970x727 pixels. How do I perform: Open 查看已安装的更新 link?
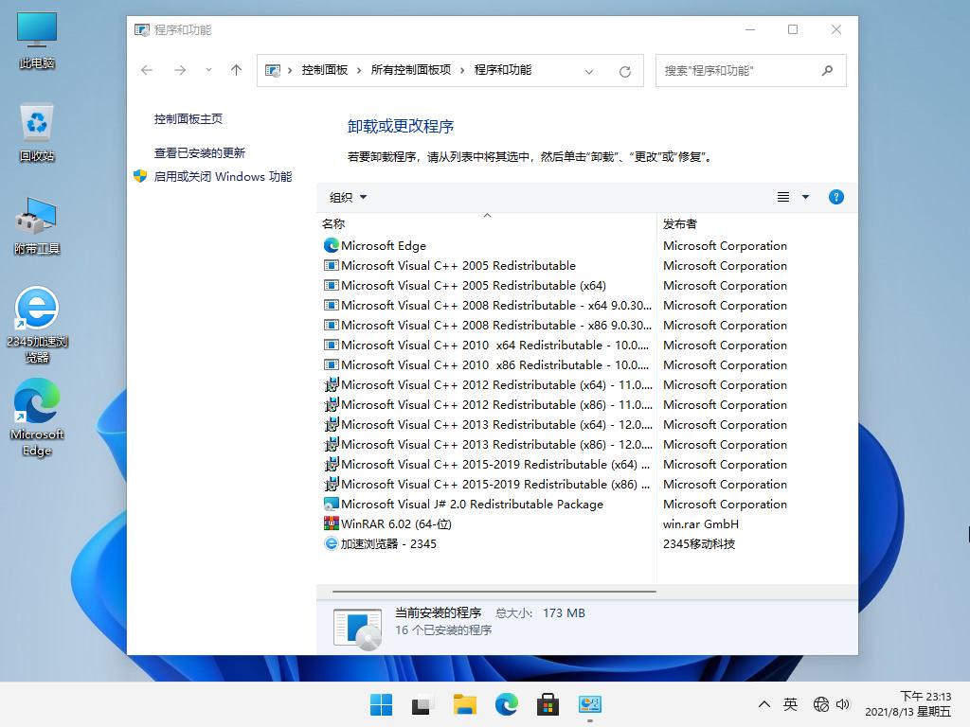pyautogui.click(x=199, y=152)
